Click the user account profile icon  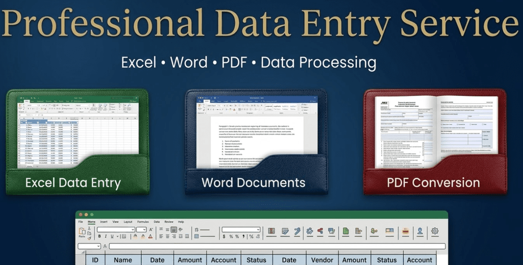click(x=420, y=231)
